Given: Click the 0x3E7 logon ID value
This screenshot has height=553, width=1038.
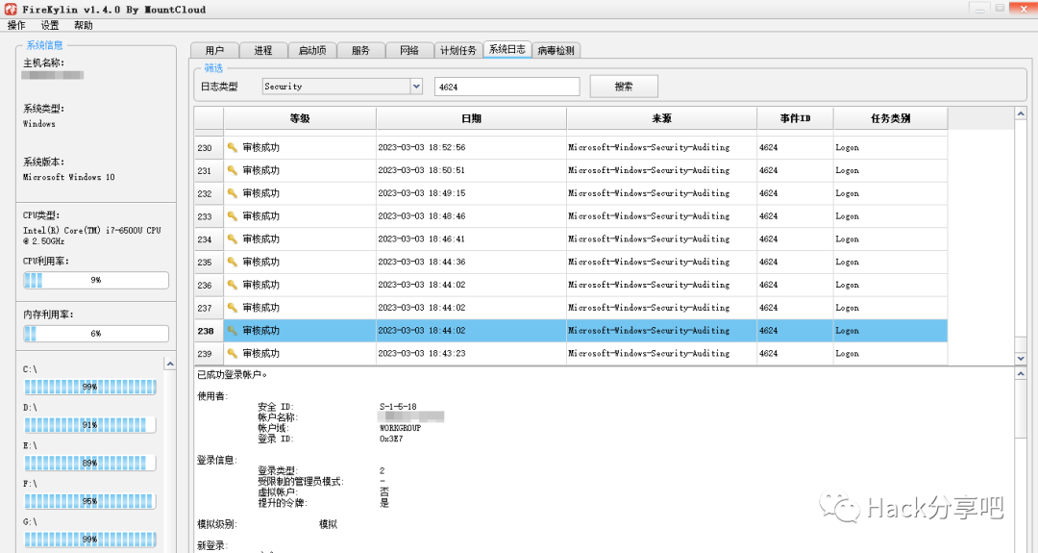Looking at the screenshot, I should (x=390, y=439).
